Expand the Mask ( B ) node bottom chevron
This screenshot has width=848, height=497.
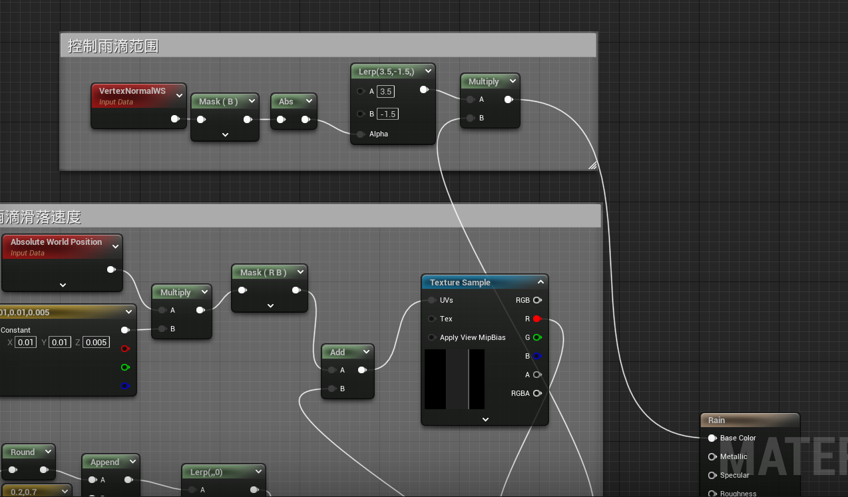(x=225, y=134)
